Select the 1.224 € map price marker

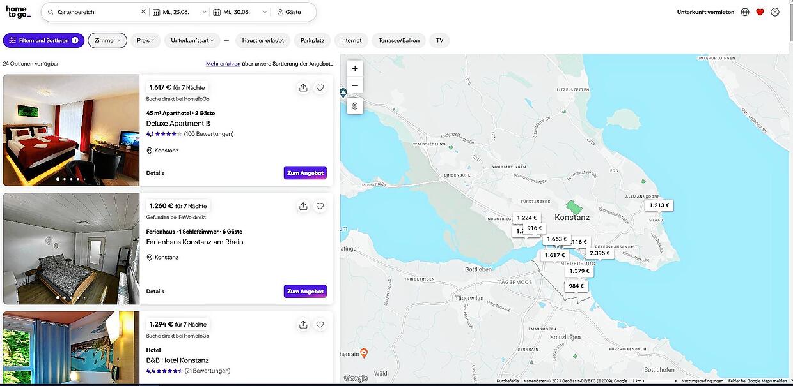click(x=527, y=218)
